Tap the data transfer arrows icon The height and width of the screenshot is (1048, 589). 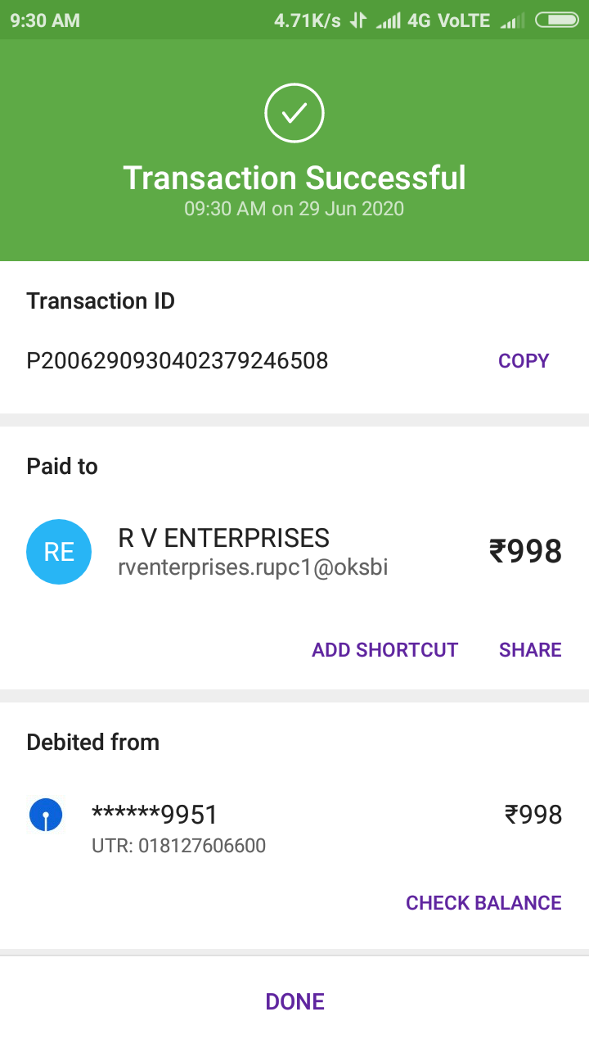357,20
